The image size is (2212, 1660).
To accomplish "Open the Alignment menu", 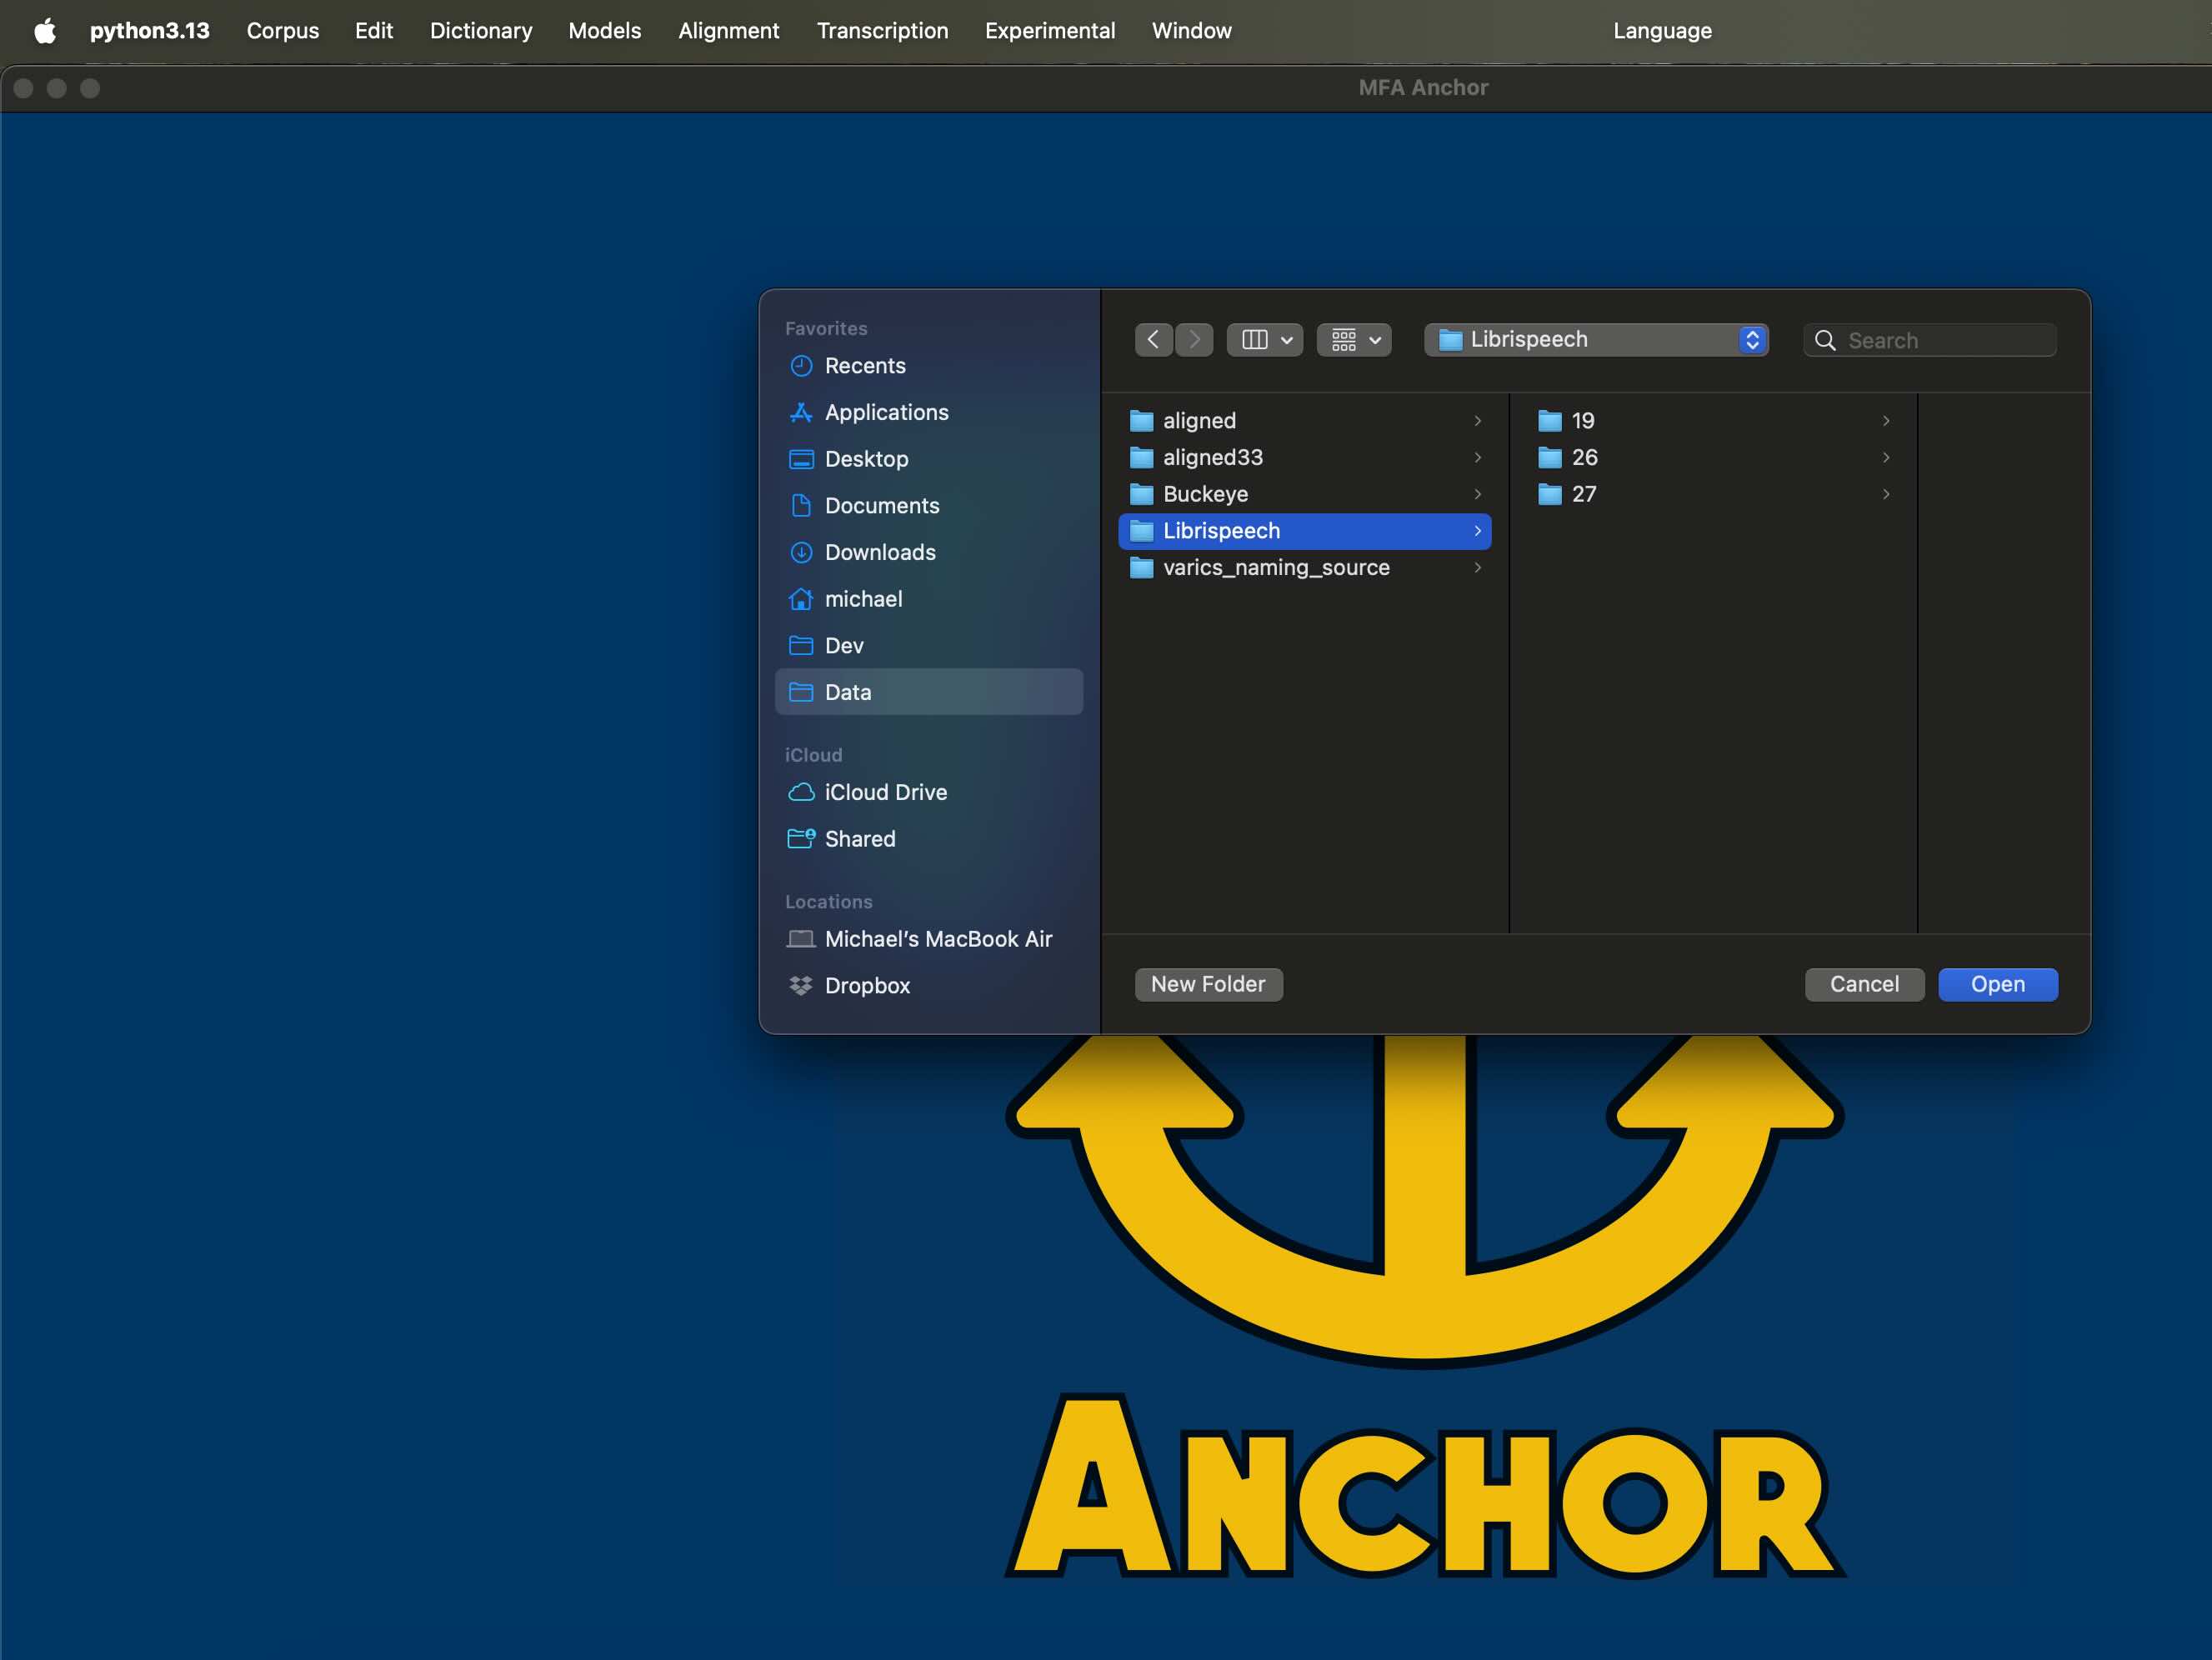I will click(729, 31).
